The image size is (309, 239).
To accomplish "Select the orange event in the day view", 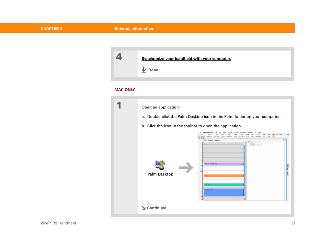I will [224, 176].
